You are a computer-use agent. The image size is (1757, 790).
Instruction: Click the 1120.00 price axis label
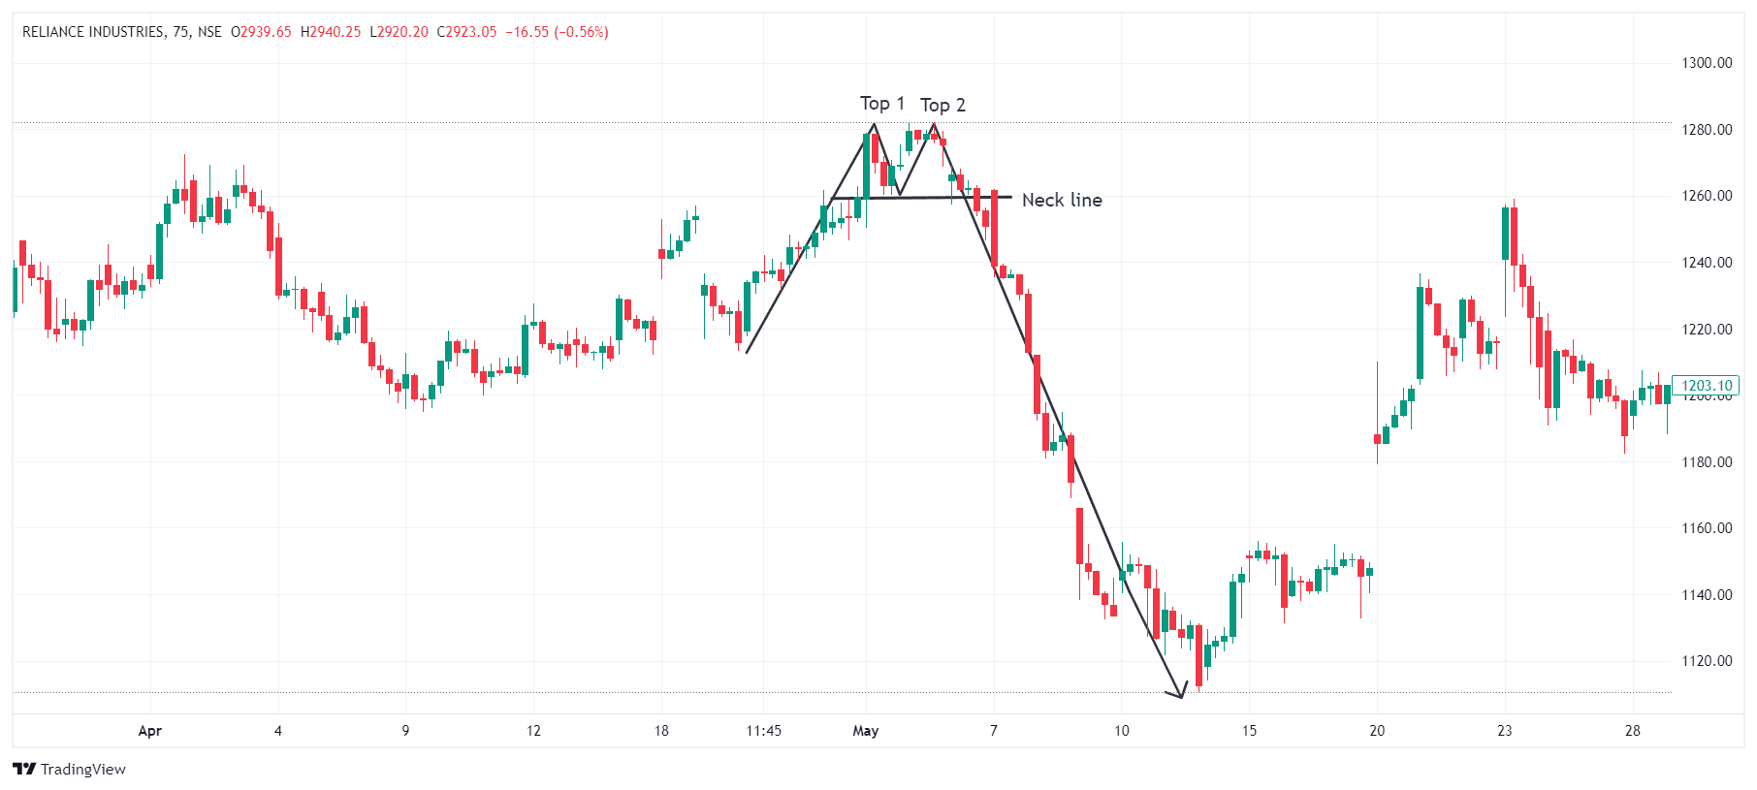pyautogui.click(x=1707, y=661)
